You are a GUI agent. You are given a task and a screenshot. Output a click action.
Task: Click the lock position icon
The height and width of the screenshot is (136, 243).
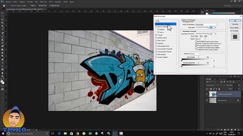click(x=216, y=89)
